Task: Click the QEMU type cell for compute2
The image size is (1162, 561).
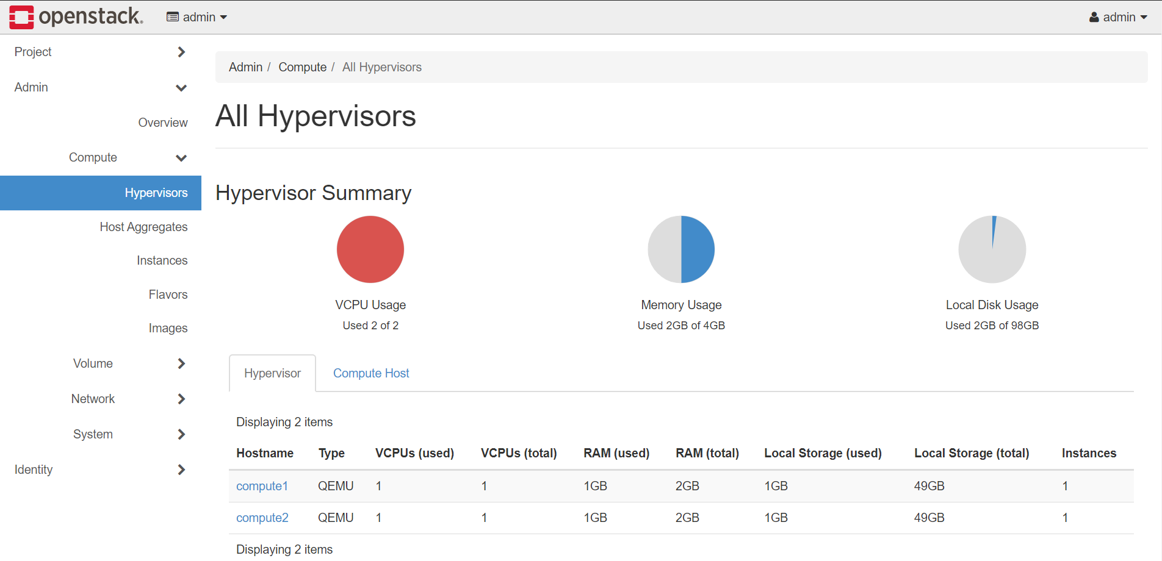Action: tap(336, 518)
